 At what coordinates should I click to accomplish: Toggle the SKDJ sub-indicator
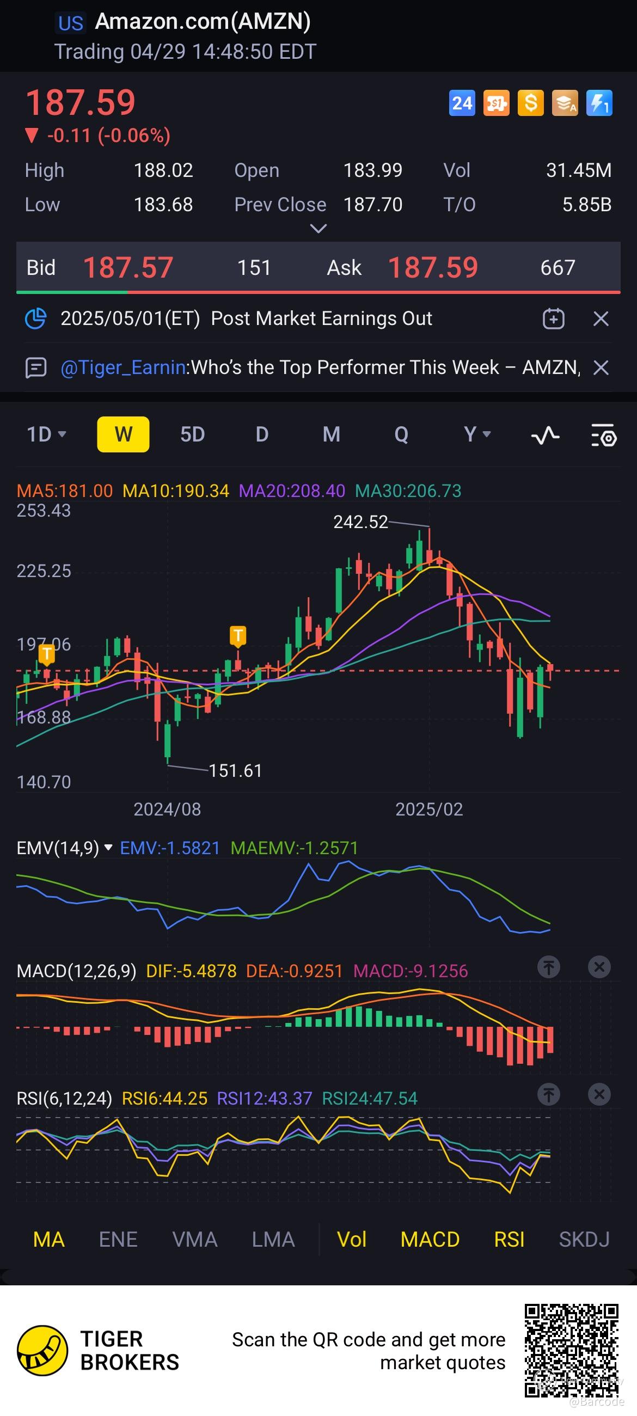[584, 1240]
